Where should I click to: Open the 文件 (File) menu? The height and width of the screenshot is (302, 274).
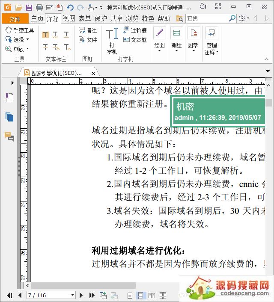pyautogui.click(x=15, y=19)
